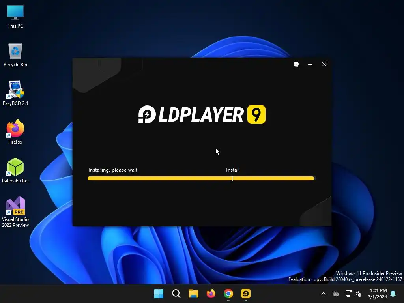Minimize the LDPlayer installer window
This screenshot has width=404, height=303.
[x=310, y=64]
